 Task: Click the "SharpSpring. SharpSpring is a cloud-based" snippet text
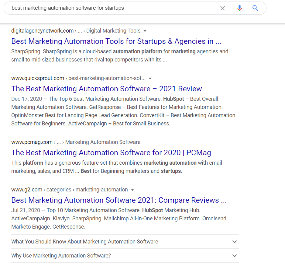click(61, 51)
